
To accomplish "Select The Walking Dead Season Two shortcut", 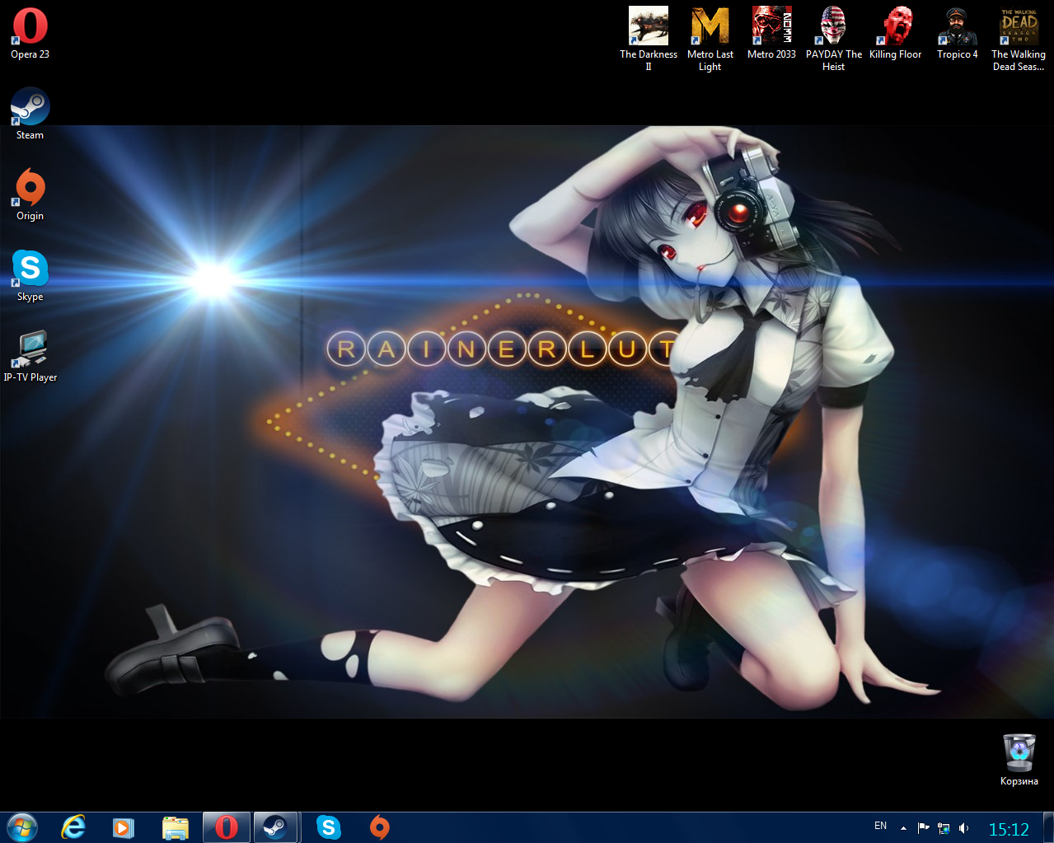I will click(1019, 39).
